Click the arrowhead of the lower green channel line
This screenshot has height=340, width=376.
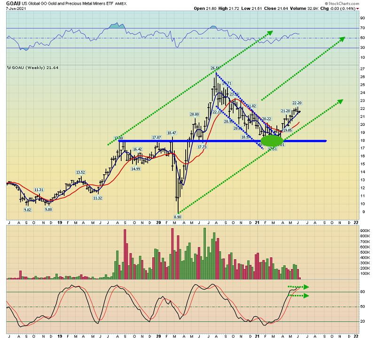click(x=340, y=101)
